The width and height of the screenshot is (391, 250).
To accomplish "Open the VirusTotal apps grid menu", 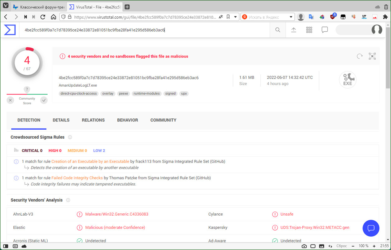I will (309, 30).
